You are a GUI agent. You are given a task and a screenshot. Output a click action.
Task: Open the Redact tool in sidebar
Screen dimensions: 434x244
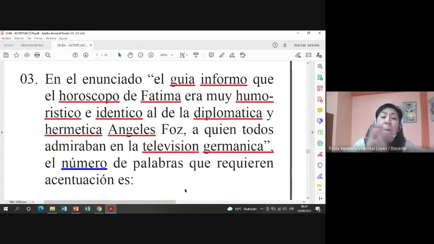point(320,154)
